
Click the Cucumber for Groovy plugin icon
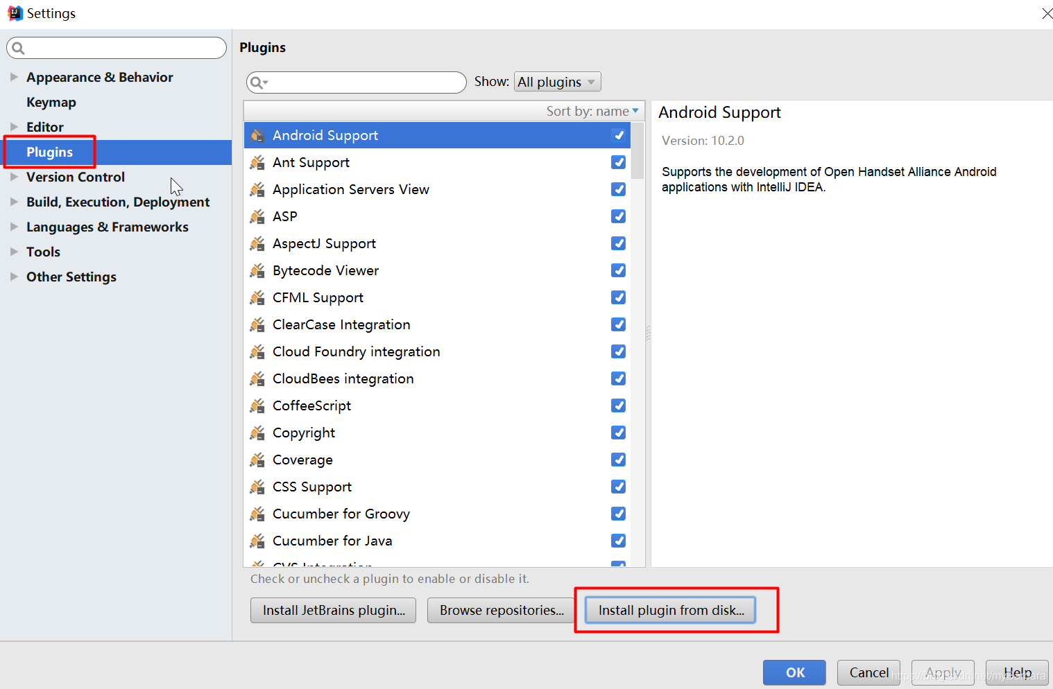point(257,514)
